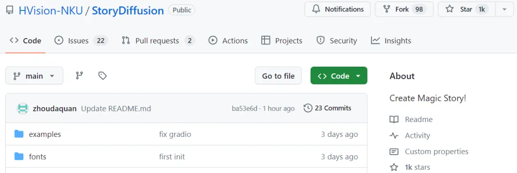
Task: Open the HVision-NKU owner link
Action: pos(50,10)
